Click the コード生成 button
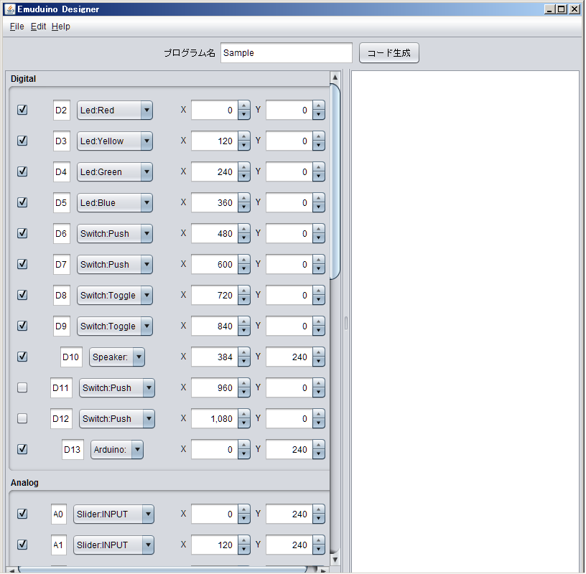Viewport: 586px width, 574px height. point(389,53)
